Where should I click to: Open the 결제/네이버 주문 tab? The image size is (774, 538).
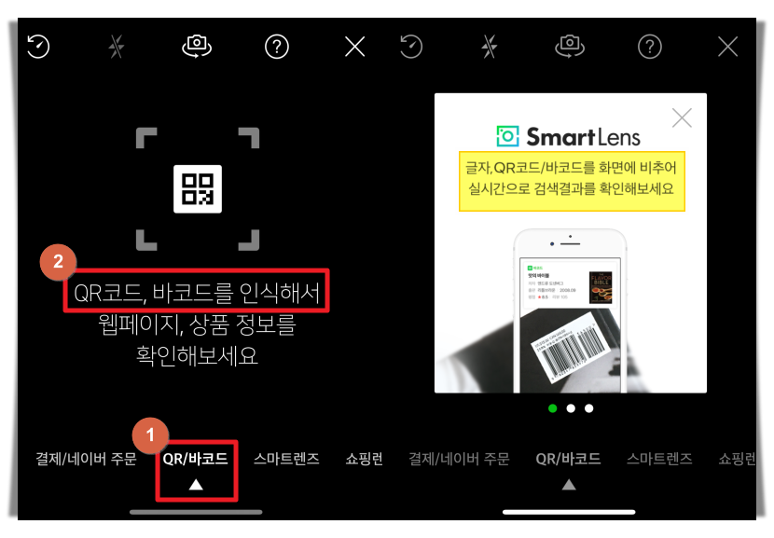(87, 459)
